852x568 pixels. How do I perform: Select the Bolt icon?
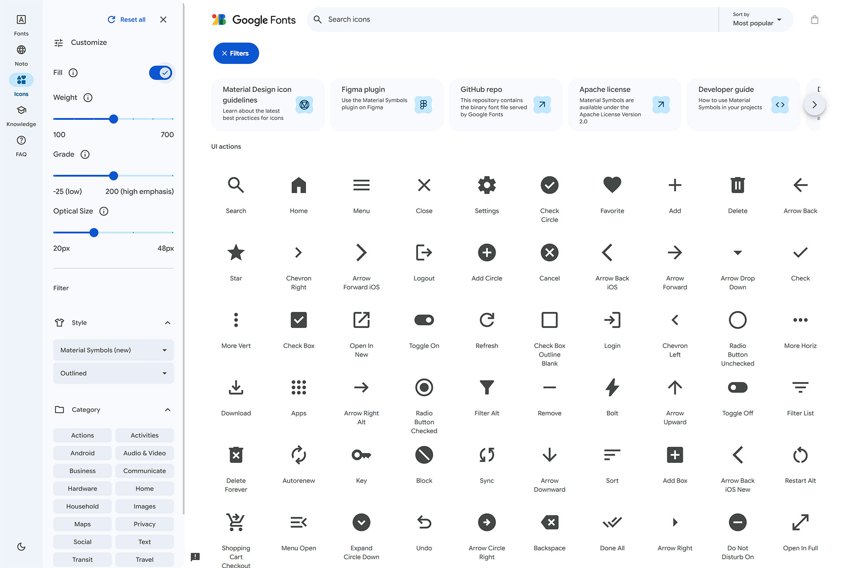point(612,387)
